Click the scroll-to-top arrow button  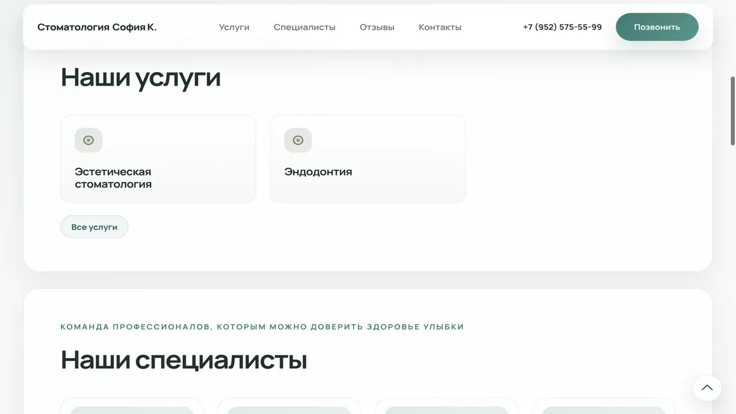pyautogui.click(x=707, y=388)
